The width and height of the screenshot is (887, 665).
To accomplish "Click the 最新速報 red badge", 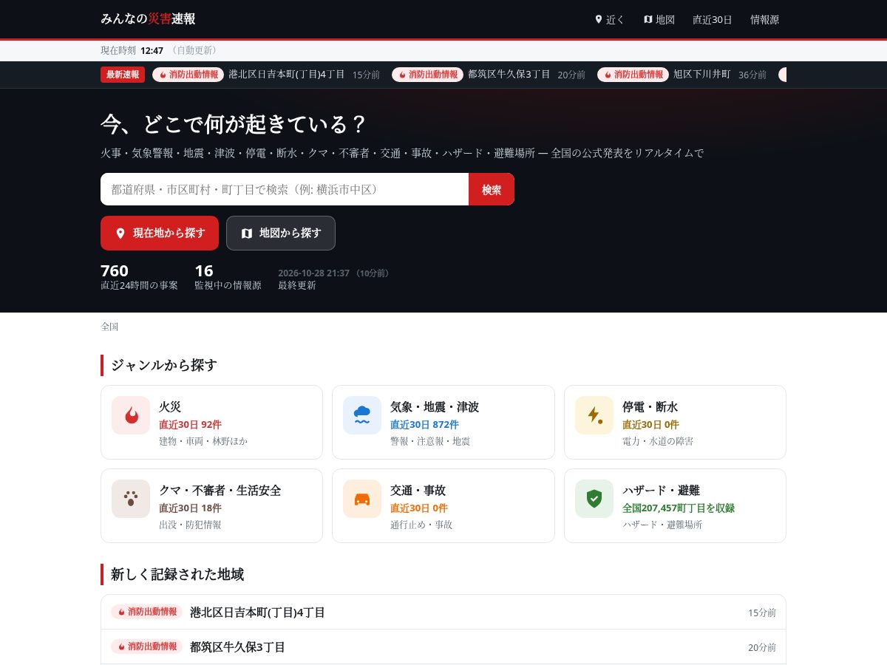I will (x=123, y=75).
